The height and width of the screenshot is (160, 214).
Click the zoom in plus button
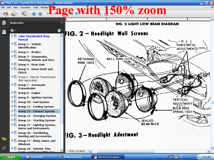click(x=77, y=14)
